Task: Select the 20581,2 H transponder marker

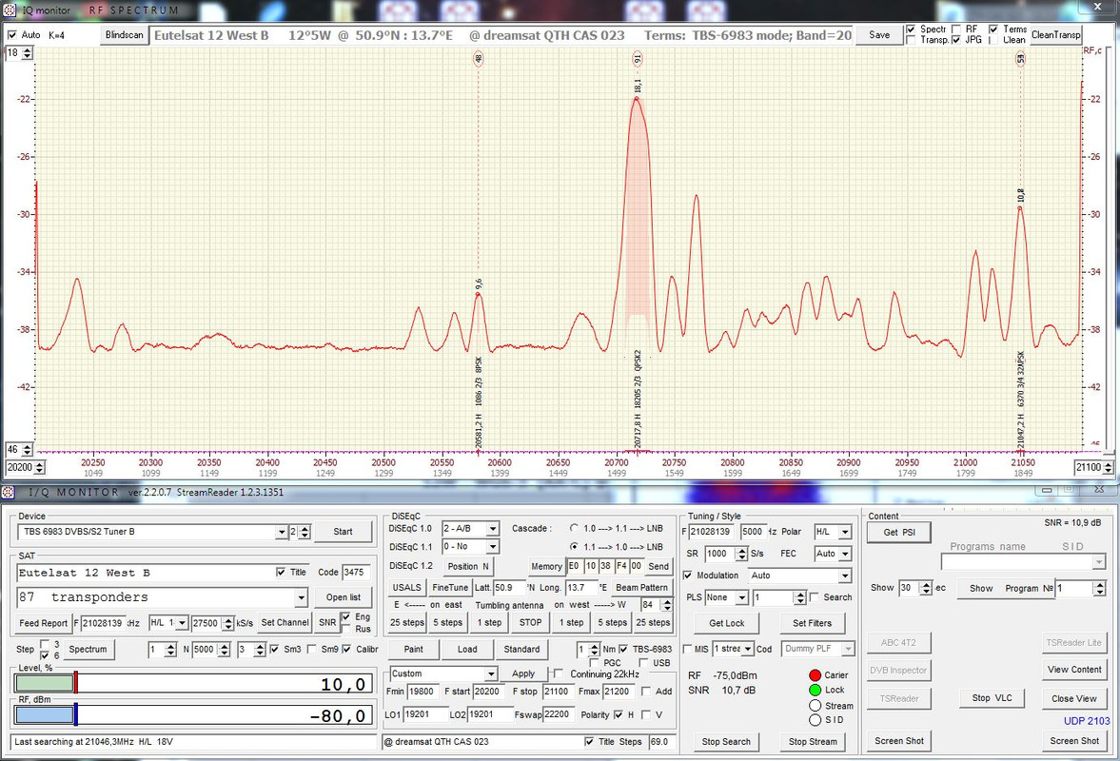Action: coord(479,59)
